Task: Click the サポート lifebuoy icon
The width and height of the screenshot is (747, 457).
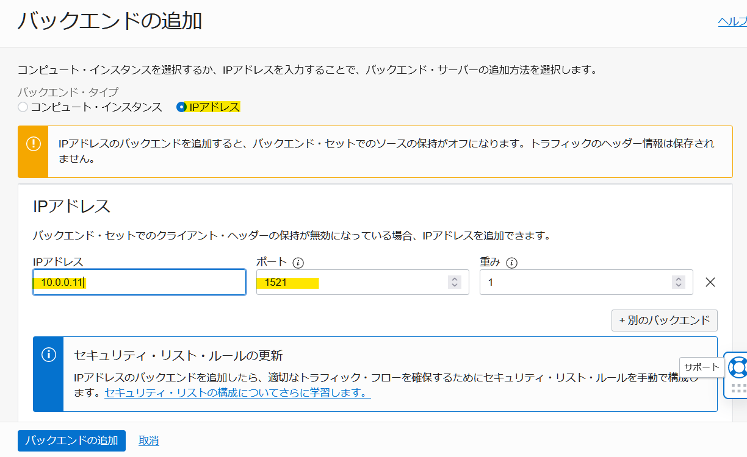Action: coord(738,367)
